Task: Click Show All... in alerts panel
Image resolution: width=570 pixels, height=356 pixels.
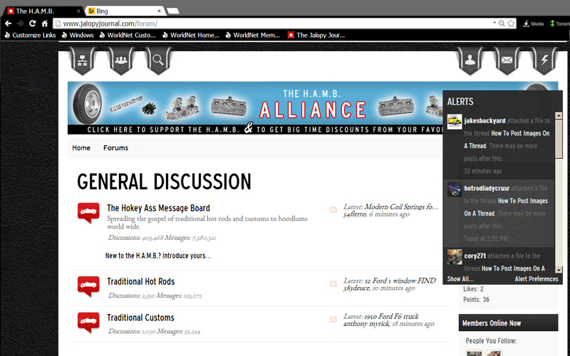Action: tap(460, 279)
